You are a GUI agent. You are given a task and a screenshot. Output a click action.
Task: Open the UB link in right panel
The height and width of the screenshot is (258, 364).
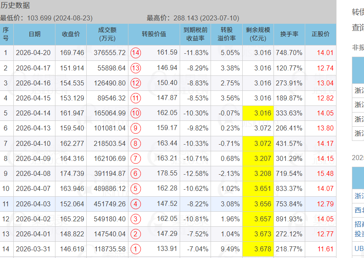(359, 248)
